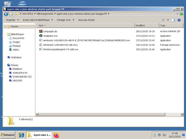Sort files by Type column header
Screen dimensions: 186x139
(x=171, y=25)
